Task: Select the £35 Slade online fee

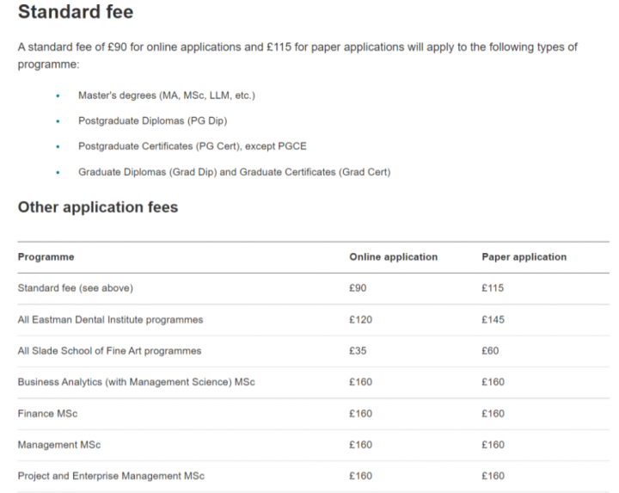Action: pyautogui.click(x=358, y=351)
